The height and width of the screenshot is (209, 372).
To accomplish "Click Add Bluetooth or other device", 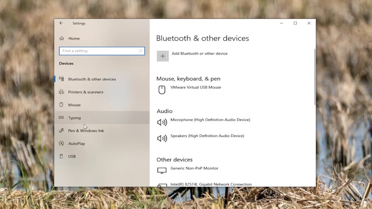I will (x=199, y=54).
